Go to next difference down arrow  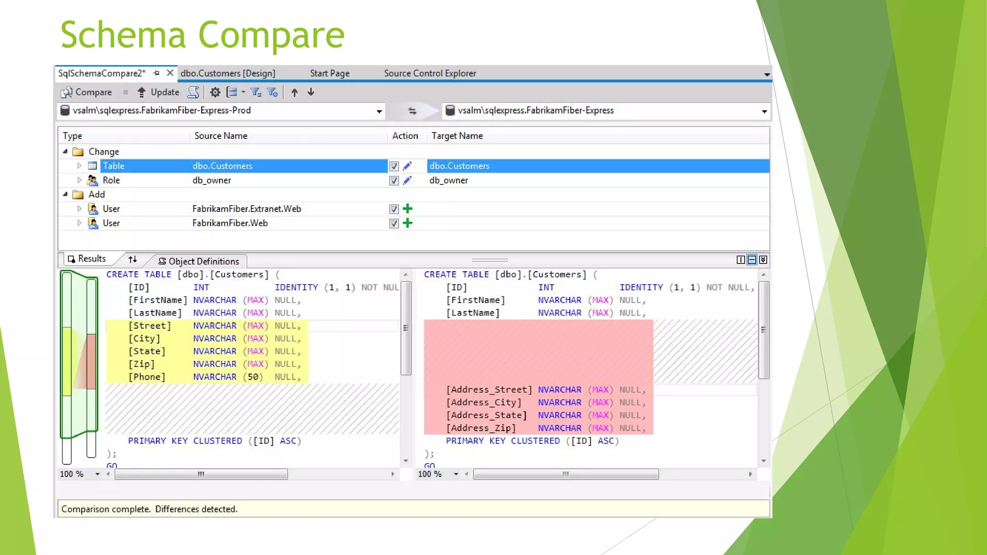(x=311, y=92)
